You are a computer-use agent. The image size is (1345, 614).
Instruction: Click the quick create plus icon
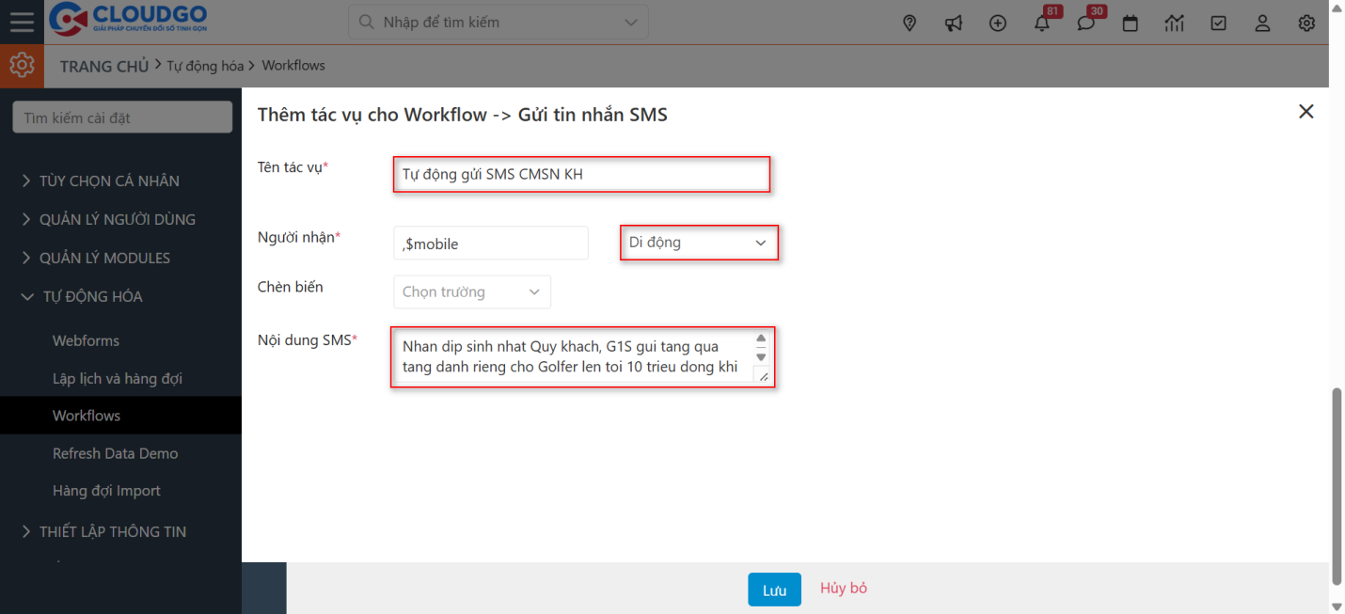point(998,24)
